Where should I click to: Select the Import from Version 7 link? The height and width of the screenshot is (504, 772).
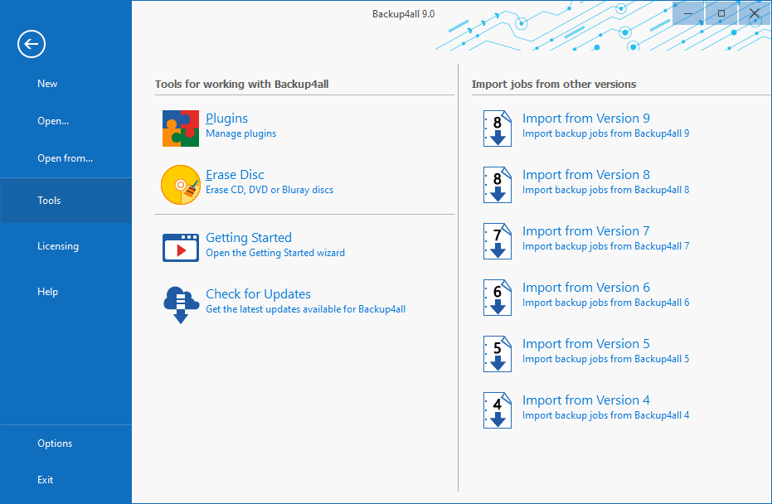pos(586,231)
